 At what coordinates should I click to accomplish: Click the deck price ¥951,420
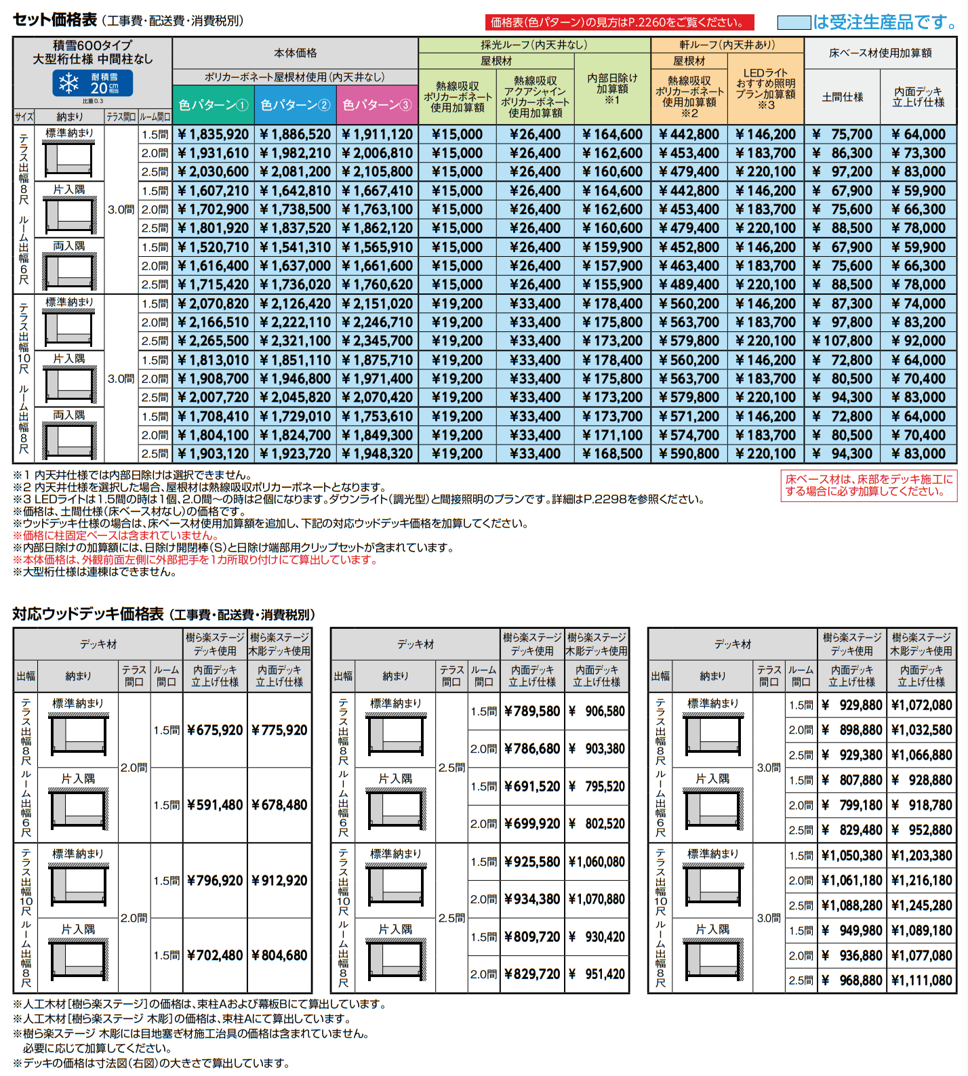pyautogui.click(x=597, y=974)
